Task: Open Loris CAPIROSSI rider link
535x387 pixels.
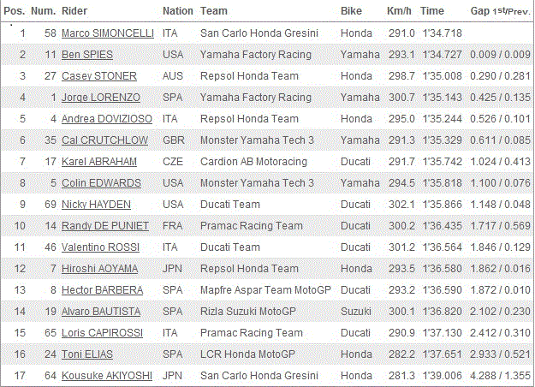Action: (x=102, y=333)
